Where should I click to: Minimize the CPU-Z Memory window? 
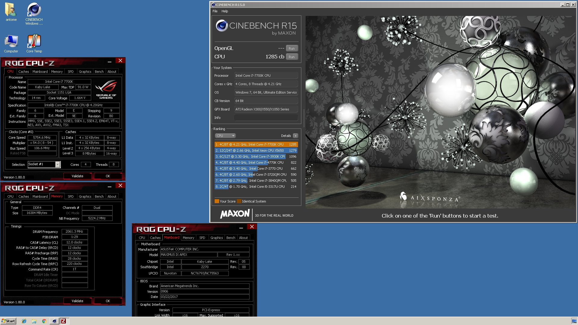(110, 186)
